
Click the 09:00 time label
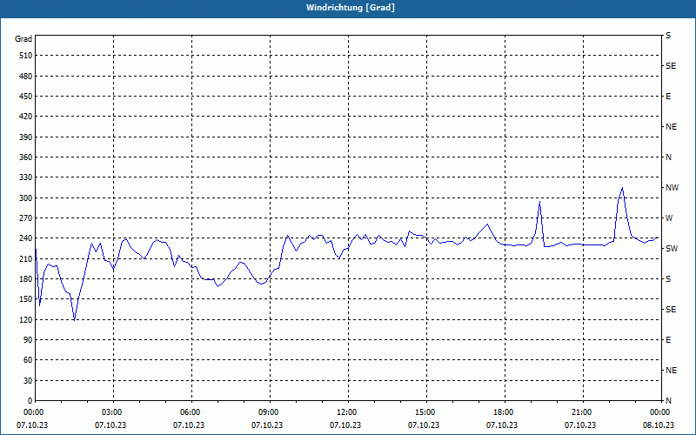[269, 412]
